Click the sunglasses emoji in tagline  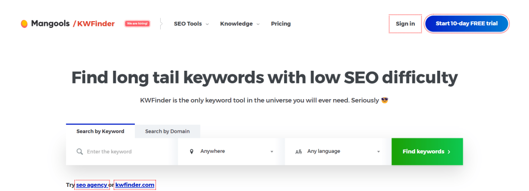click(x=384, y=100)
